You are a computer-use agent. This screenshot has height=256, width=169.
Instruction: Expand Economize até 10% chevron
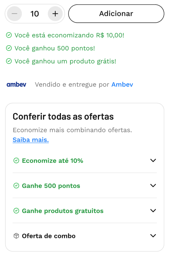153,161
